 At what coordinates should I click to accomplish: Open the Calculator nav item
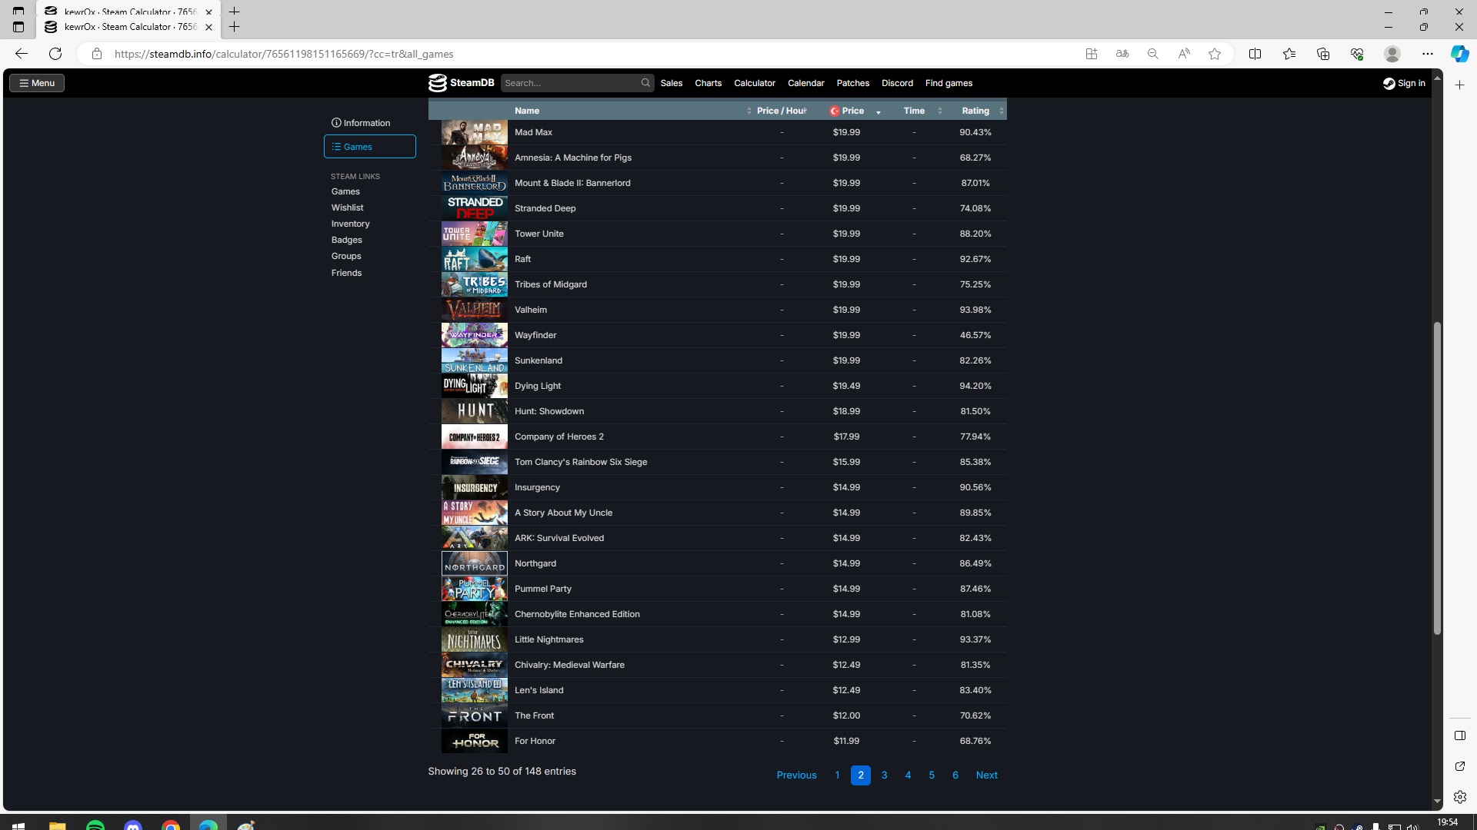[x=755, y=83]
